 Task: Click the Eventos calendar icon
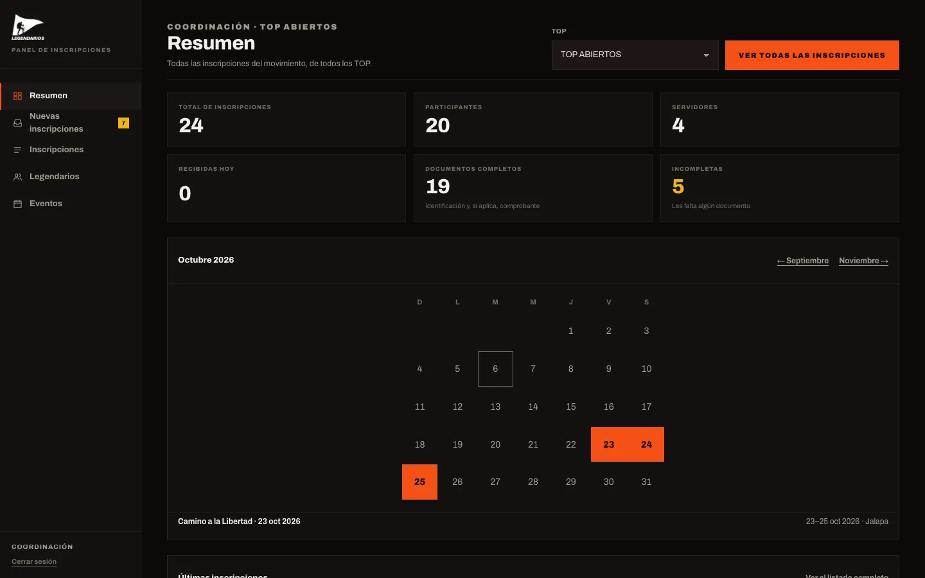pyautogui.click(x=18, y=204)
